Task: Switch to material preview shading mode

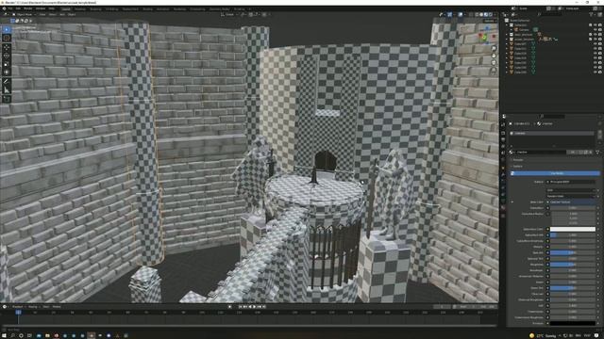Action: [x=486, y=14]
